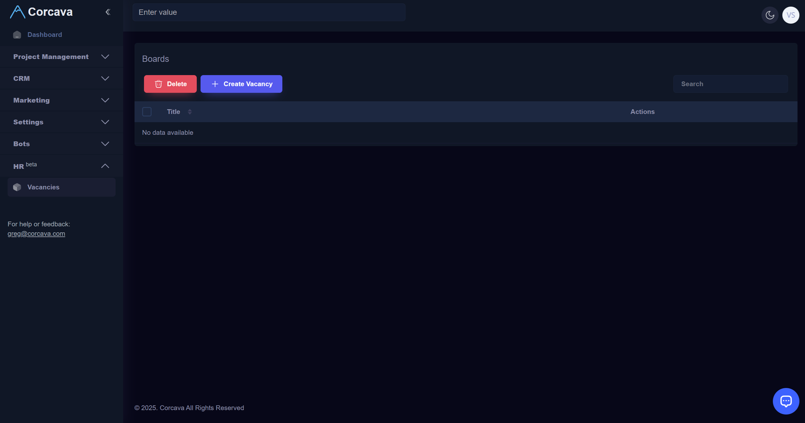805x423 pixels.
Task: Click the Corcava logo icon
Action: (17, 12)
